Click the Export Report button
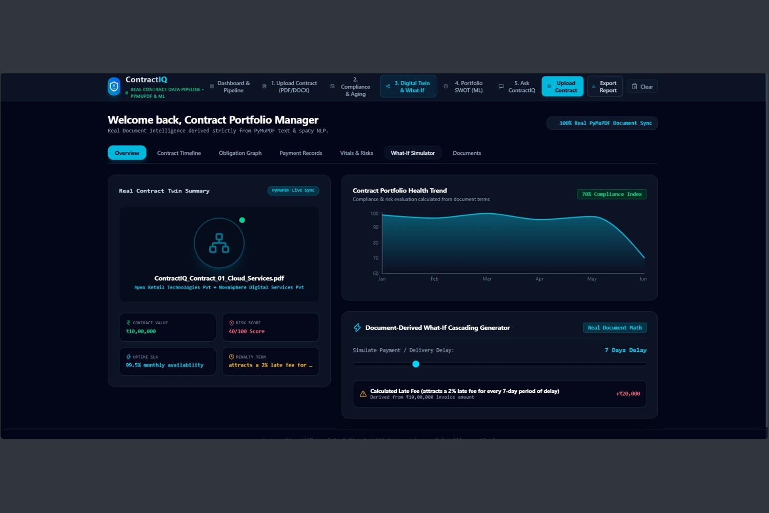The height and width of the screenshot is (513, 769). pos(605,86)
